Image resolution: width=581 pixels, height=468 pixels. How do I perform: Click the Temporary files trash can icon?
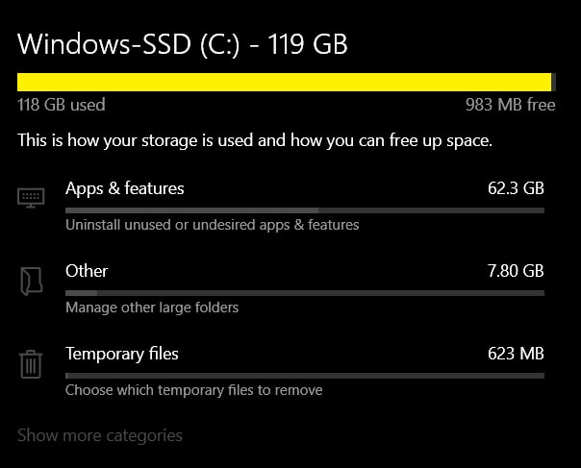tap(31, 364)
